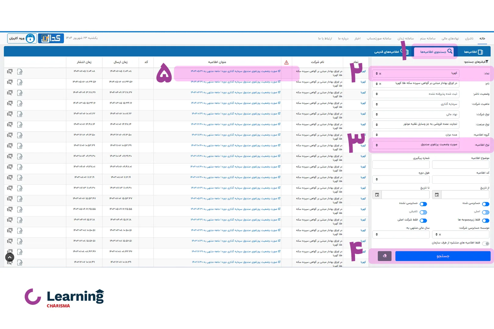Clear the 'نام' field with its x icon
Image resolution: width=494 pixels, height=329 pixels.
(380, 84)
